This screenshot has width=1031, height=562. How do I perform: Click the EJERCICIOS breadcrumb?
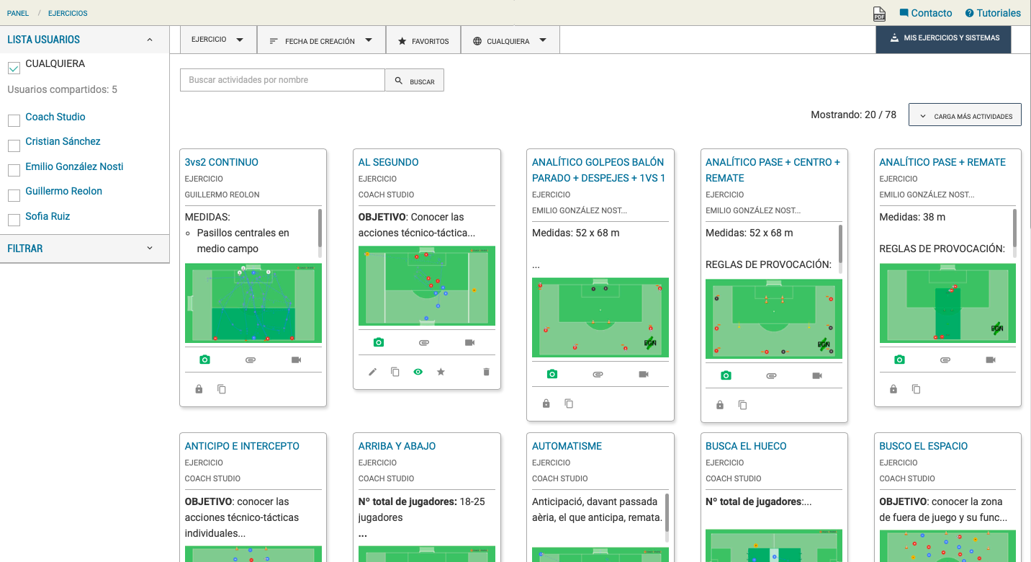(68, 13)
